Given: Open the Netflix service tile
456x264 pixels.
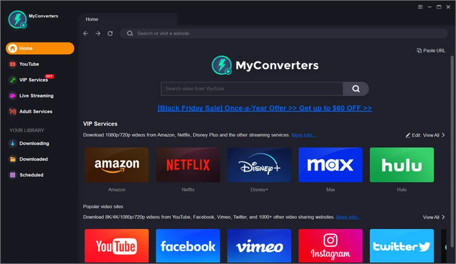Looking at the screenshot, I should pos(188,165).
